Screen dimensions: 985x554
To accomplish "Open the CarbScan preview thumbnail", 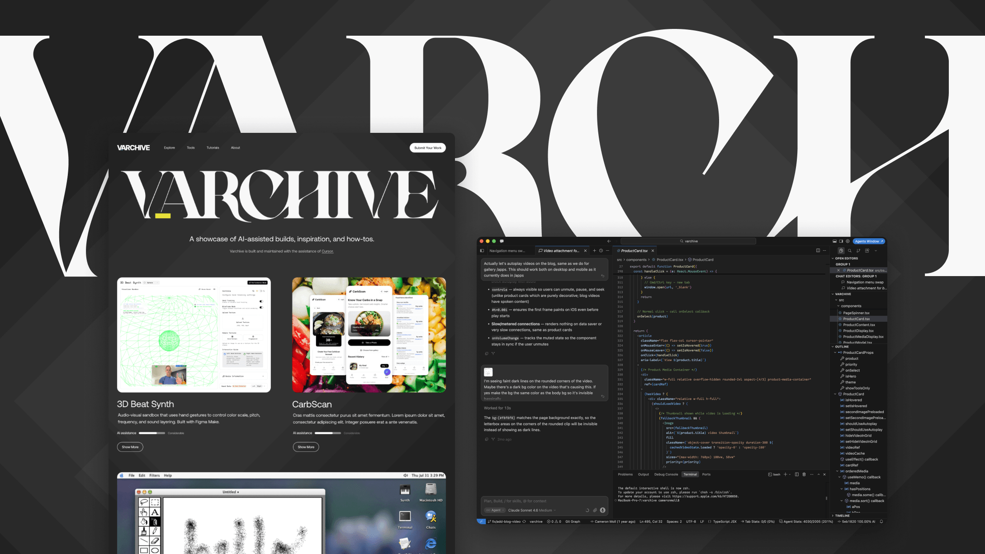I will point(369,335).
